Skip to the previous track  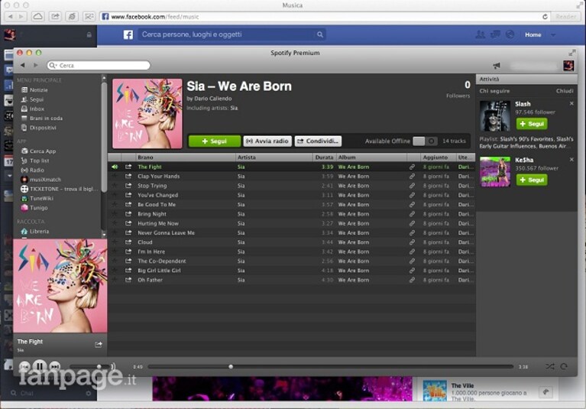[x=24, y=366]
